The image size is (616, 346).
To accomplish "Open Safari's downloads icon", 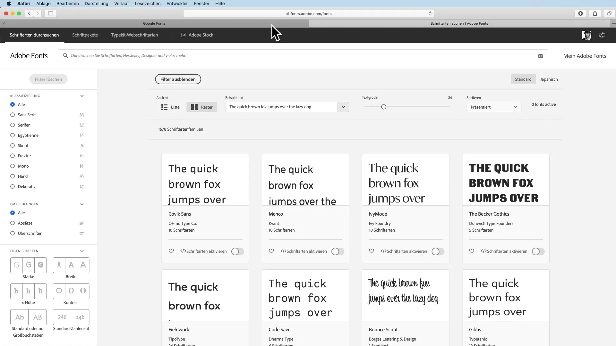I will (580, 13).
